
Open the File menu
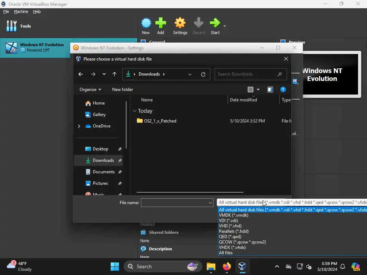coord(6,11)
